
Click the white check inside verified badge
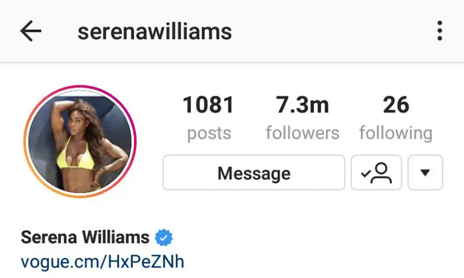163,238
